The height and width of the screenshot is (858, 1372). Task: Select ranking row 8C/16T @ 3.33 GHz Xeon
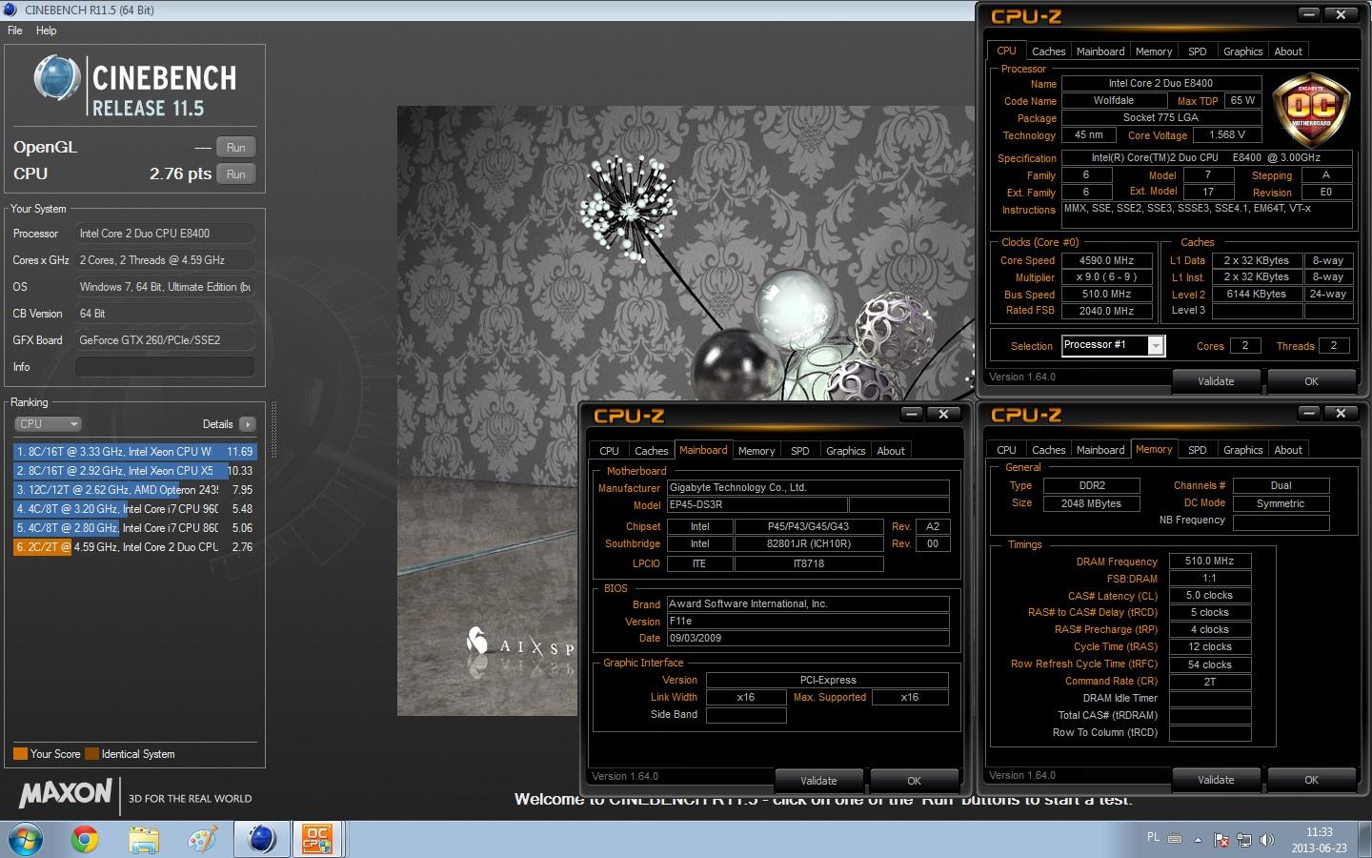(134, 452)
